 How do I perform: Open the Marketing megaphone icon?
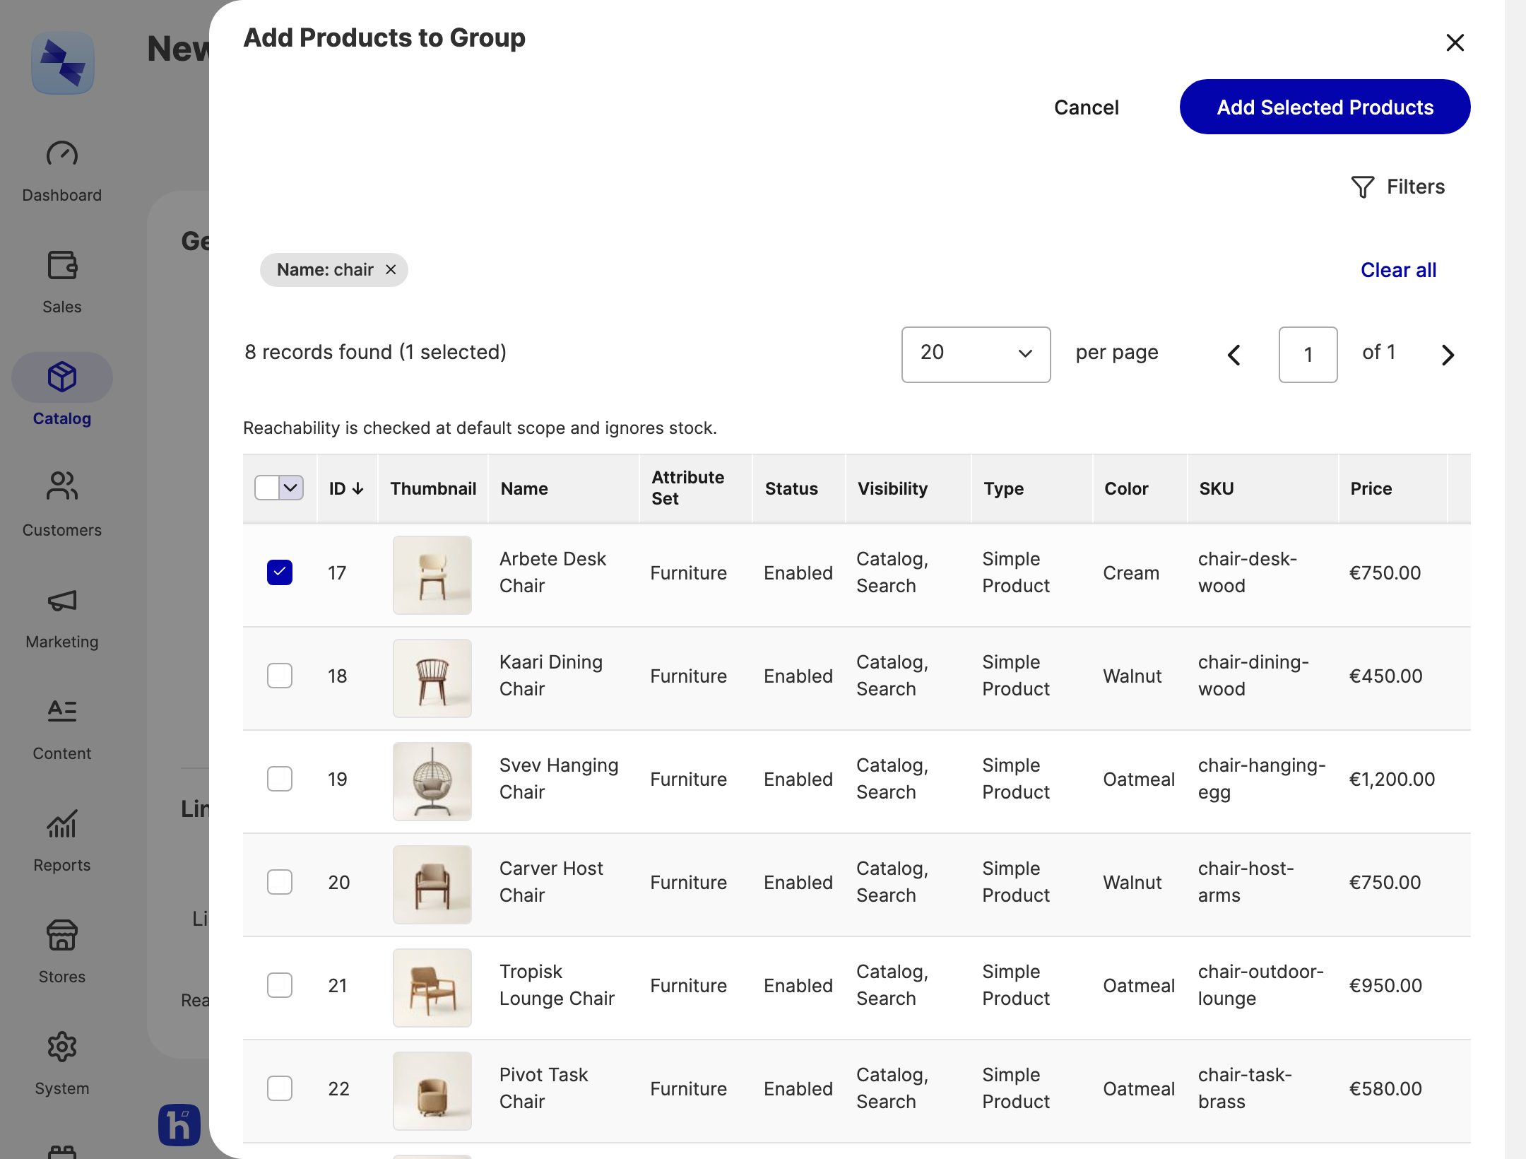point(62,600)
